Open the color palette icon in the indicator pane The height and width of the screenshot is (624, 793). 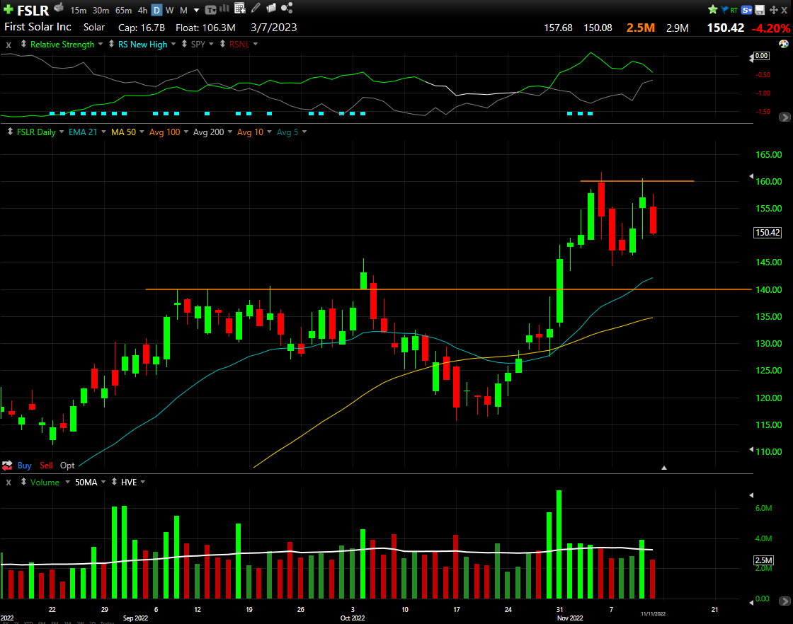[784, 44]
